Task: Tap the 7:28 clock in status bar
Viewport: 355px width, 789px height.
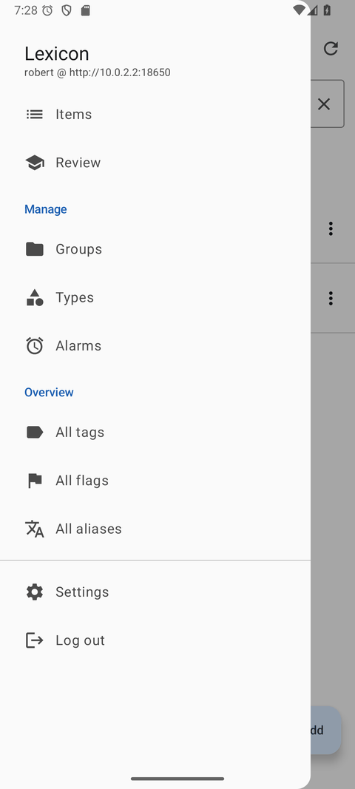Action: [x=26, y=10]
